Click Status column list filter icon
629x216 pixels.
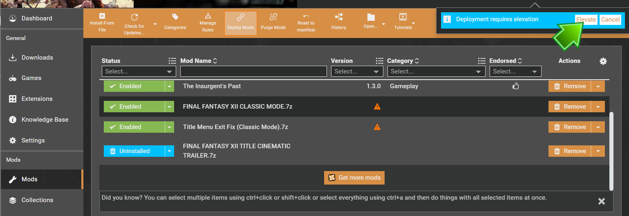coord(172,61)
